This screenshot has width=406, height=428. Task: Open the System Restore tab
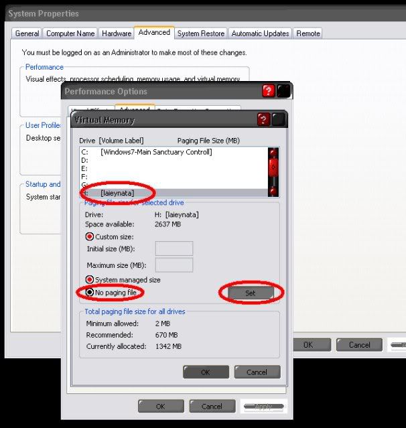click(200, 33)
